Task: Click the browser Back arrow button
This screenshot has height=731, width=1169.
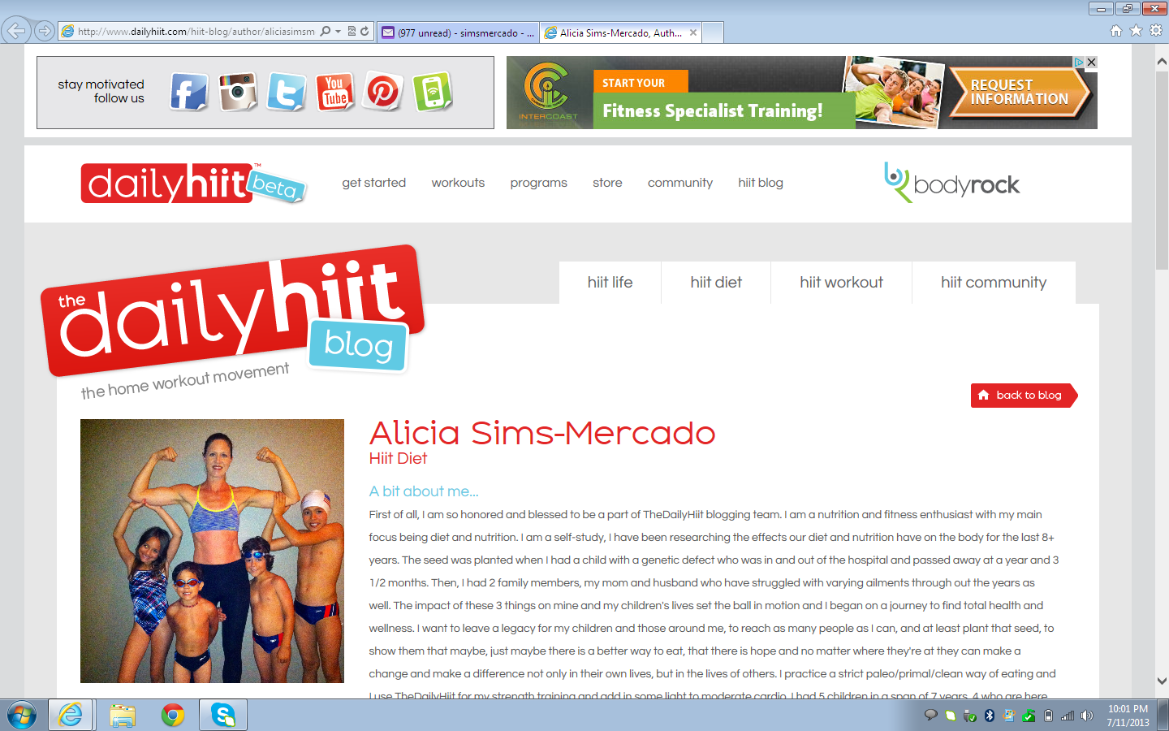Action: coord(16,31)
